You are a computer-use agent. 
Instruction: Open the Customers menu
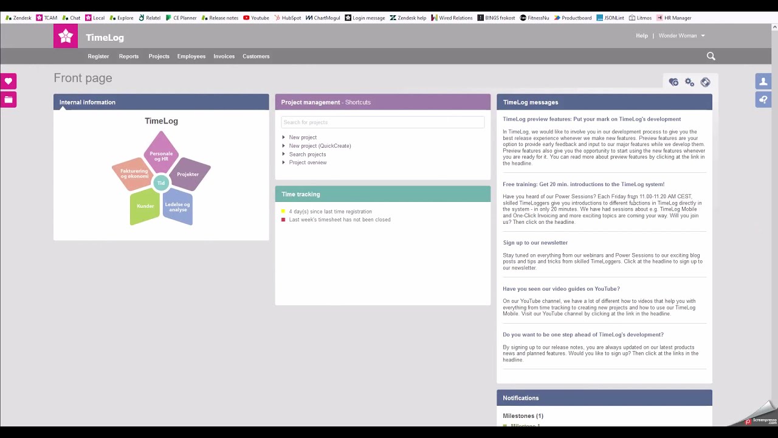(256, 56)
